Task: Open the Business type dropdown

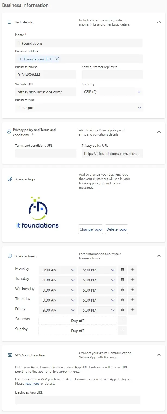Action: coord(79,108)
